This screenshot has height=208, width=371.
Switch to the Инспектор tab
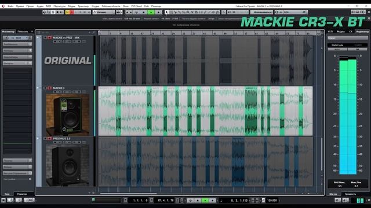coord(8,31)
